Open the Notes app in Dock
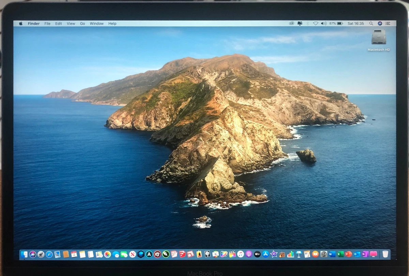The width and height of the screenshot is (409, 276). click(82, 254)
